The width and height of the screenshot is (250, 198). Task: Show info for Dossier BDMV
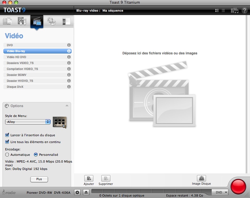[69, 75]
